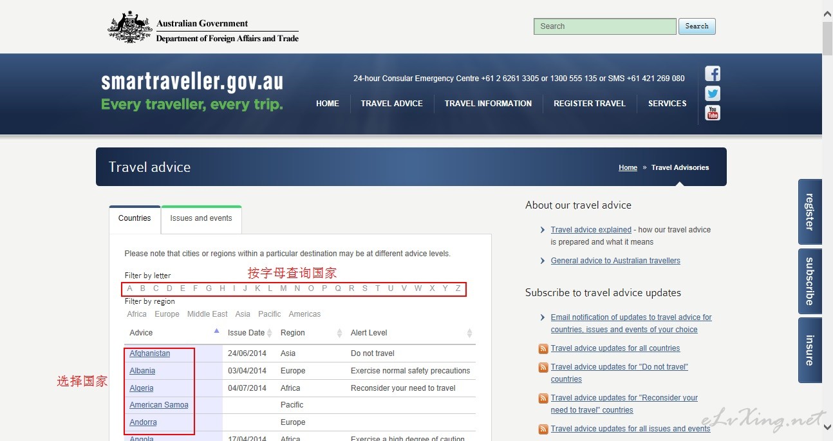The image size is (833, 441).
Task: Open the TRAVEL INFORMATION menu
Action: [x=488, y=103]
